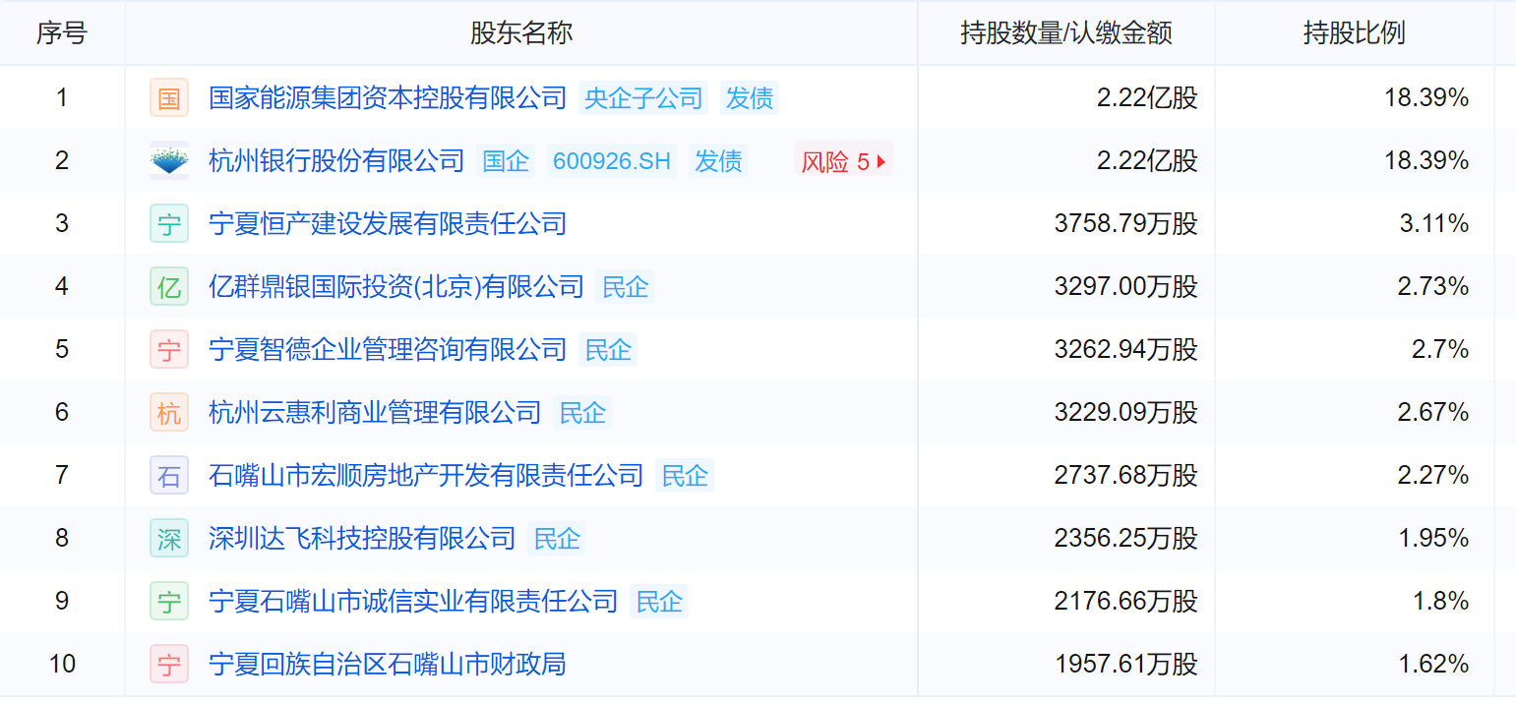Click 民企 tag beside 深圳达飞科技控股

[x=557, y=538]
